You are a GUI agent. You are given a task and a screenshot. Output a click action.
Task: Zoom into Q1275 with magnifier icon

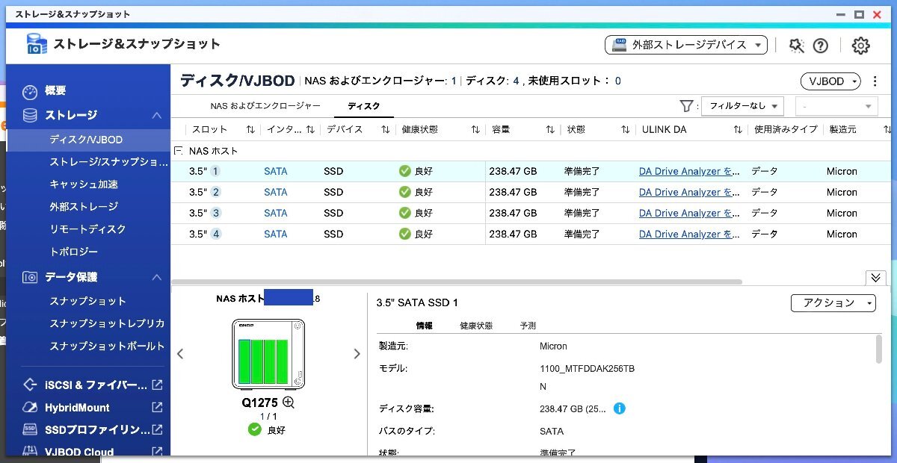(x=289, y=403)
